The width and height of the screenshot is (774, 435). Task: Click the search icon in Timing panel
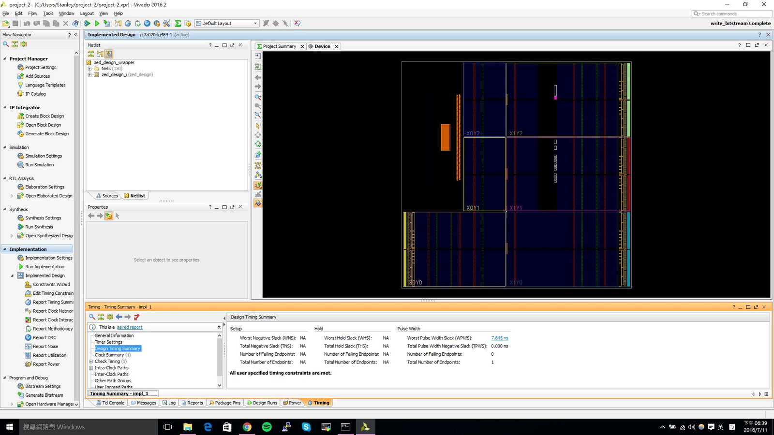[92, 317]
